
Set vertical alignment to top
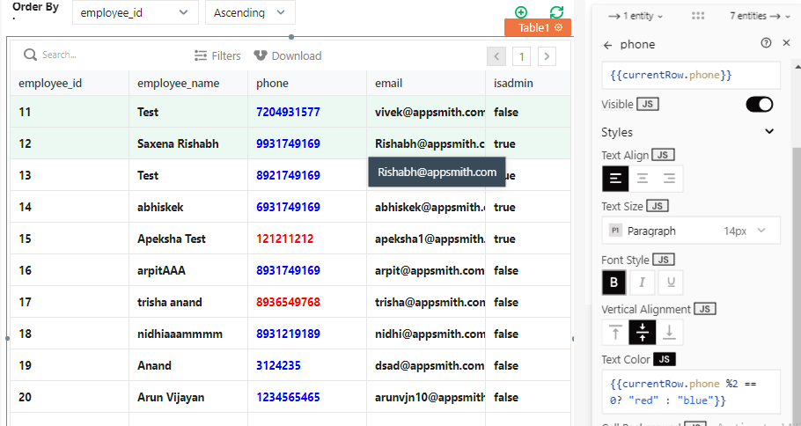615,332
